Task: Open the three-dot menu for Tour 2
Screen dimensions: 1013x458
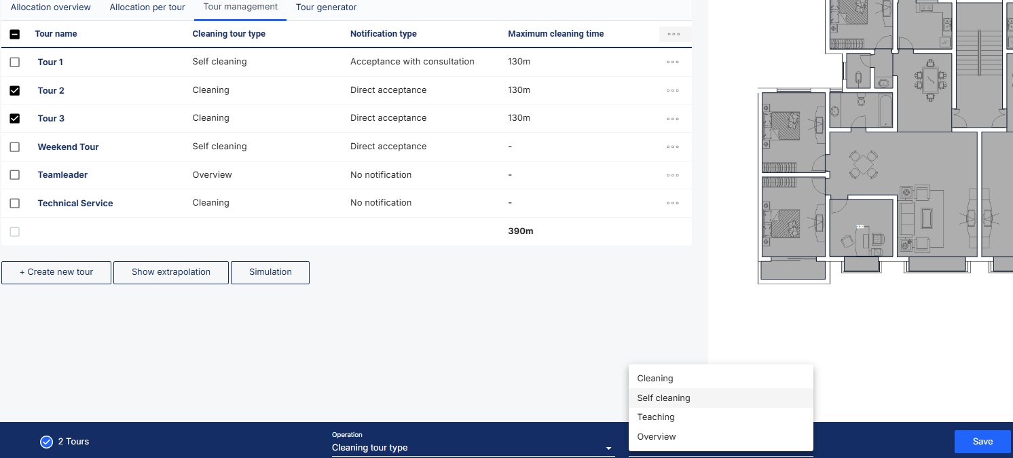Action: tap(672, 90)
